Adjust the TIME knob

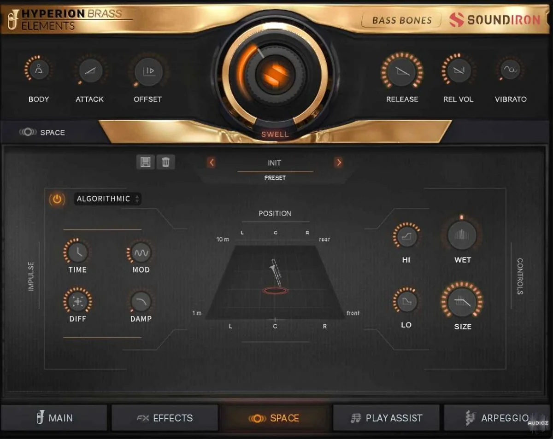pos(77,252)
